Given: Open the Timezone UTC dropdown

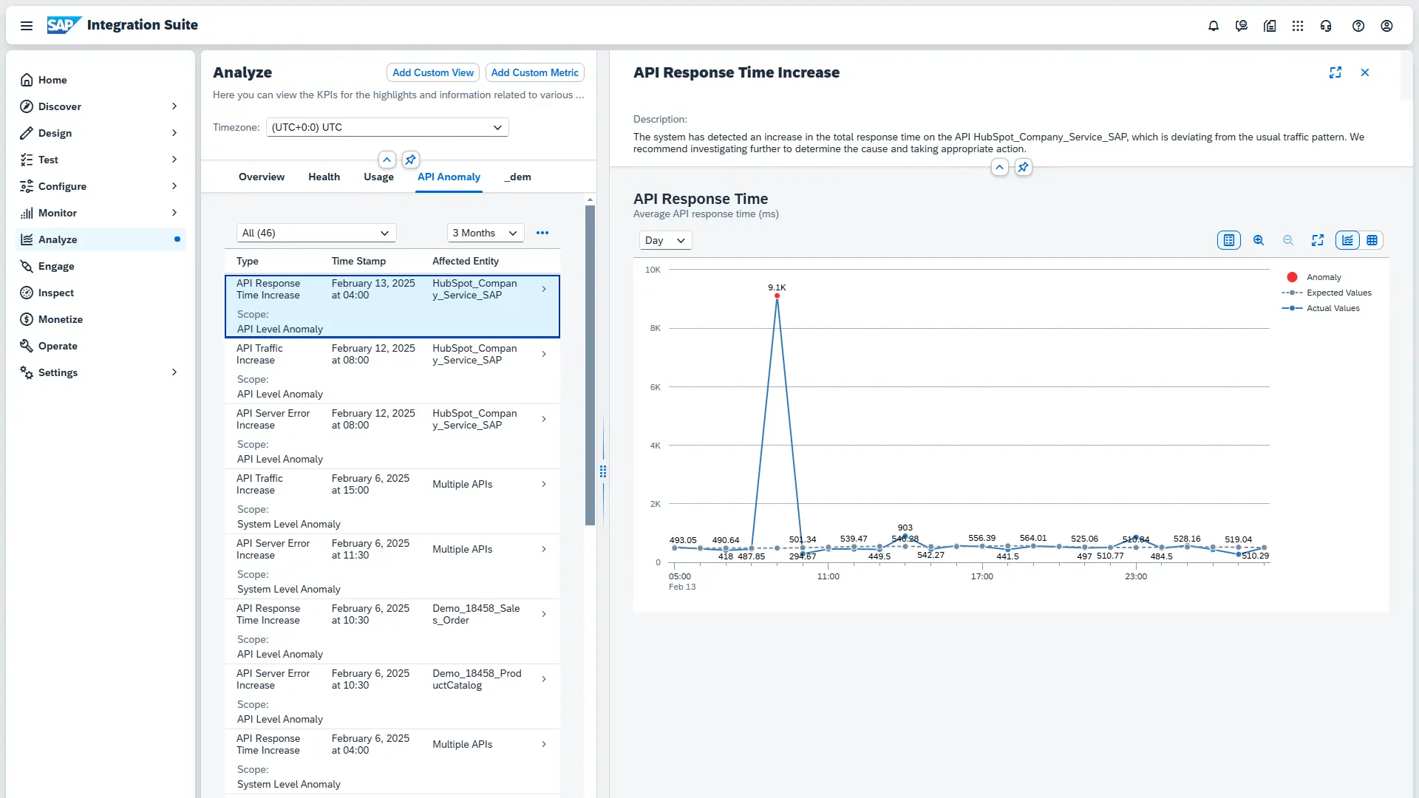Looking at the screenshot, I should (387, 127).
